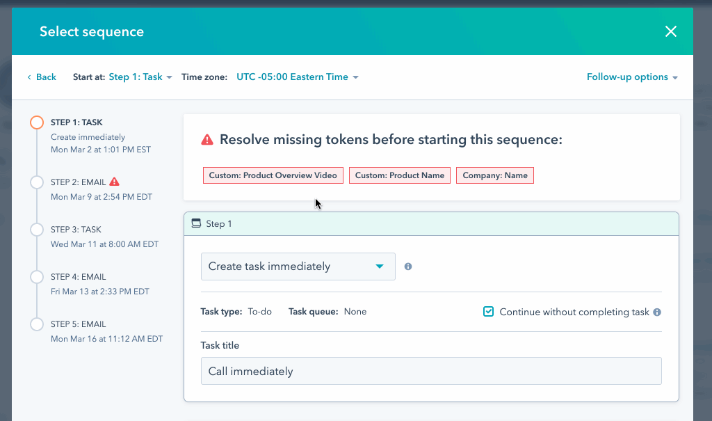Expand the Follow-up options menu

pos(631,77)
